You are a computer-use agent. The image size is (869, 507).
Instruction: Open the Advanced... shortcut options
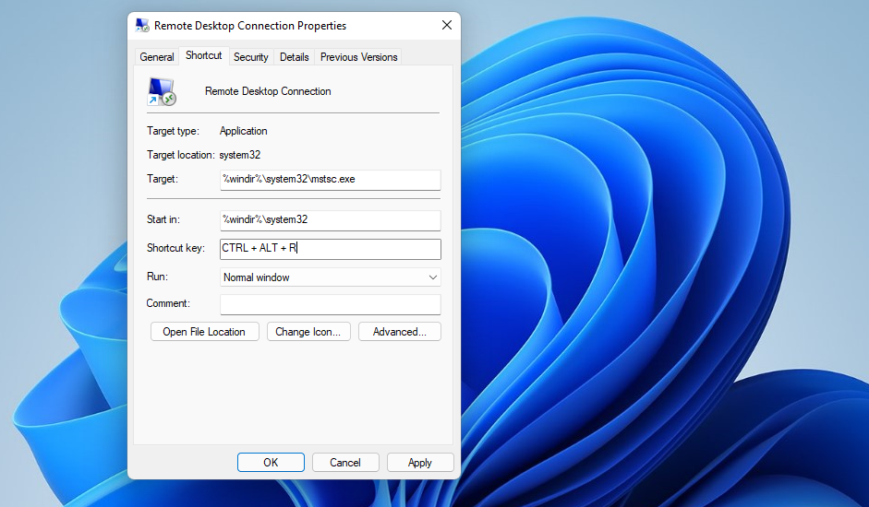400,332
